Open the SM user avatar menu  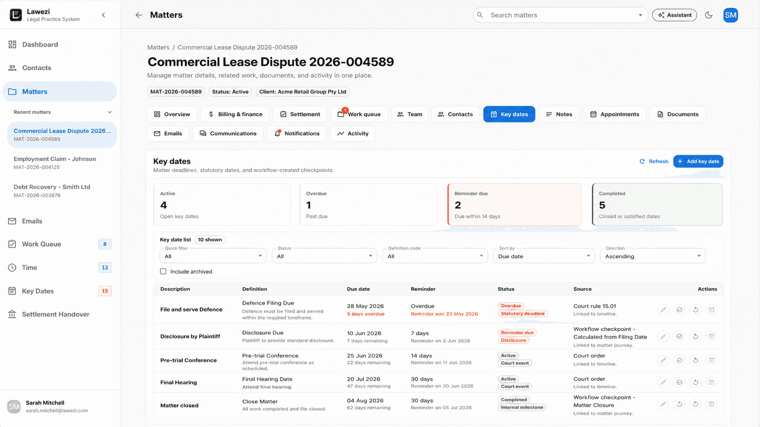click(730, 15)
